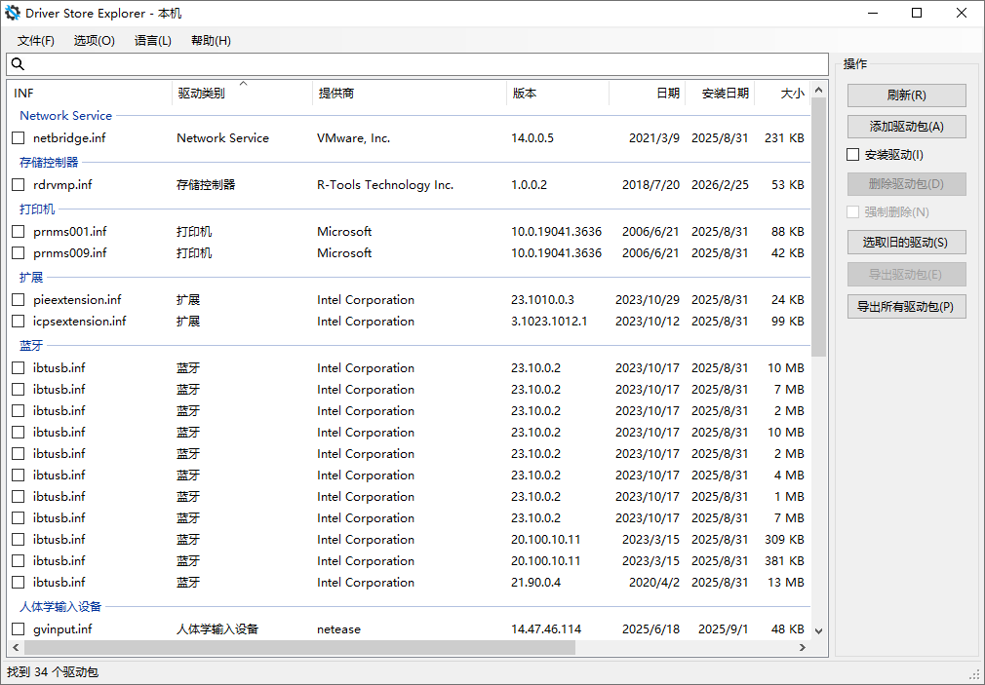Screen dimensions: 985x685
Task: Check the gvinput.inf row checkbox
Action: (18, 628)
